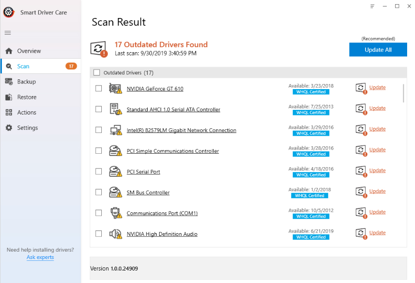The height and width of the screenshot is (283, 415).
Task: Check the NVIDIA GeForce GT 610 checkbox
Action: click(99, 89)
